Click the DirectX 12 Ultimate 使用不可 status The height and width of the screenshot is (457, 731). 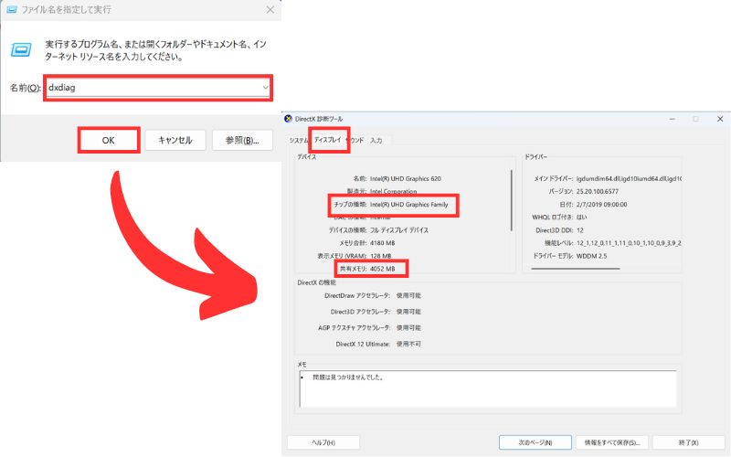[408, 344]
